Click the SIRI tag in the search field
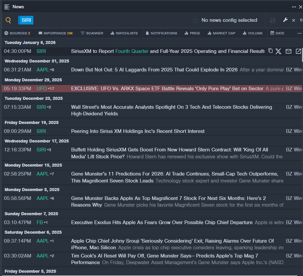The height and width of the screenshot is (276, 303). point(26,20)
